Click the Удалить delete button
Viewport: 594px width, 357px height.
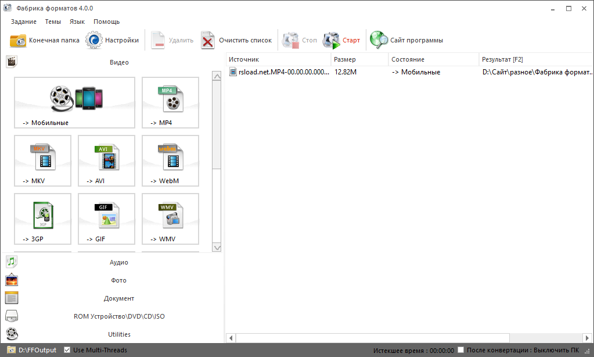pyautogui.click(x=172, y=40)
